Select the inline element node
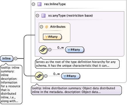 click(7, 58)
